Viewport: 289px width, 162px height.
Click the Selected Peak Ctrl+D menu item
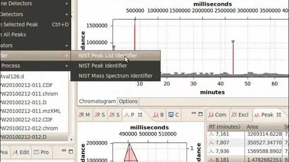click(x=35, y=24)
